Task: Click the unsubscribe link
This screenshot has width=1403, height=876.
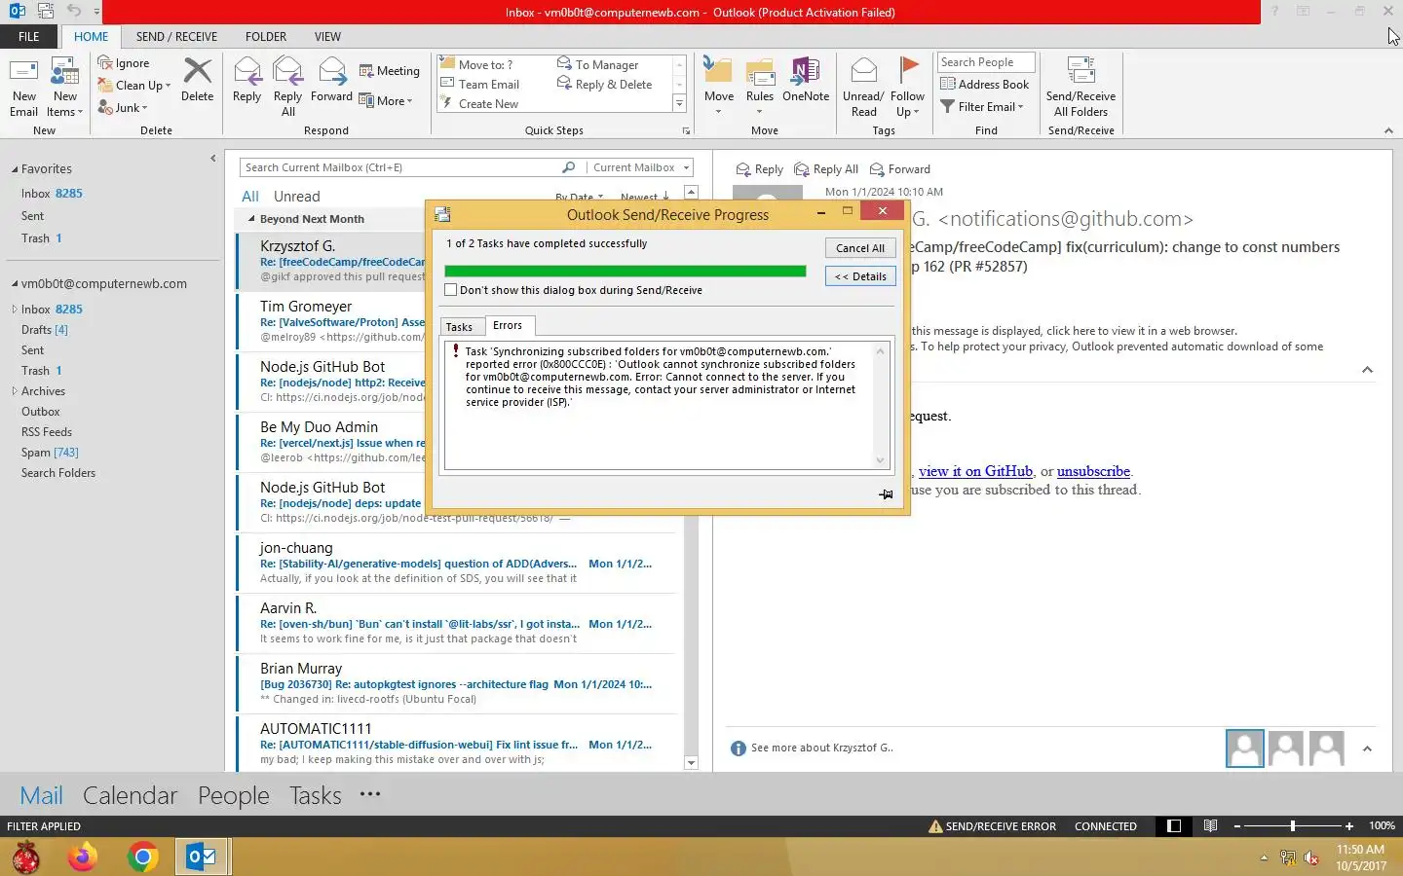Action: pyautogui.click(x=1093, y=471)
